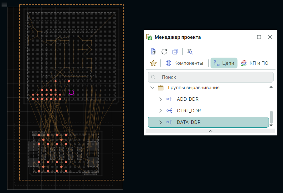Click the ADD_DDR net group icon
This screenshot has height=193, width=283.
click(x=169, y=99)
